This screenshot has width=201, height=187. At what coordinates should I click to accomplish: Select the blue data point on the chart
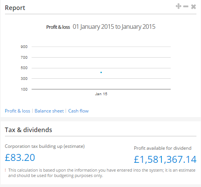[x=101, y=73]
